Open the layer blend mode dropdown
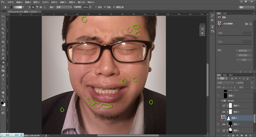This screenshot has width=256, height=137. pos(225,83)
